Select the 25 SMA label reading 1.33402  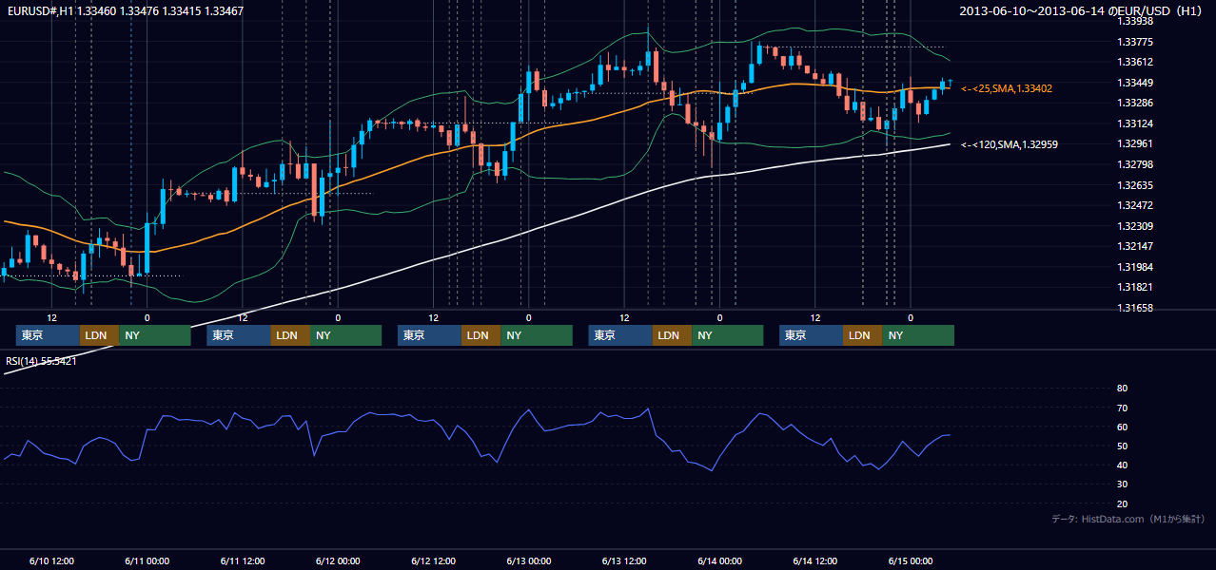(x=1007, y=88)
